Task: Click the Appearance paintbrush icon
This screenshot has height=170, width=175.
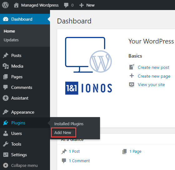Action: [x=6, y=112]
